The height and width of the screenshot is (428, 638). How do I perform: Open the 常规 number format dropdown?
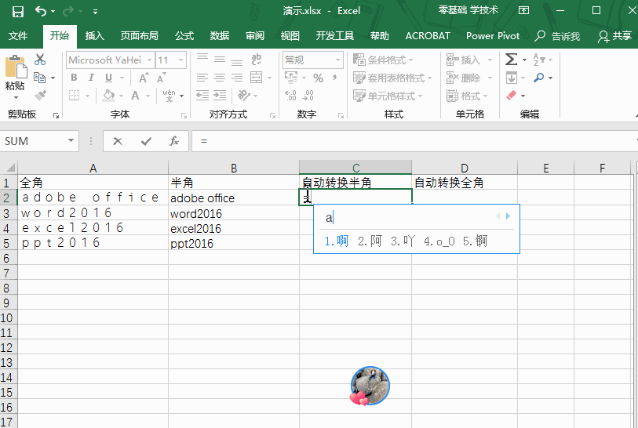point(337,60)
